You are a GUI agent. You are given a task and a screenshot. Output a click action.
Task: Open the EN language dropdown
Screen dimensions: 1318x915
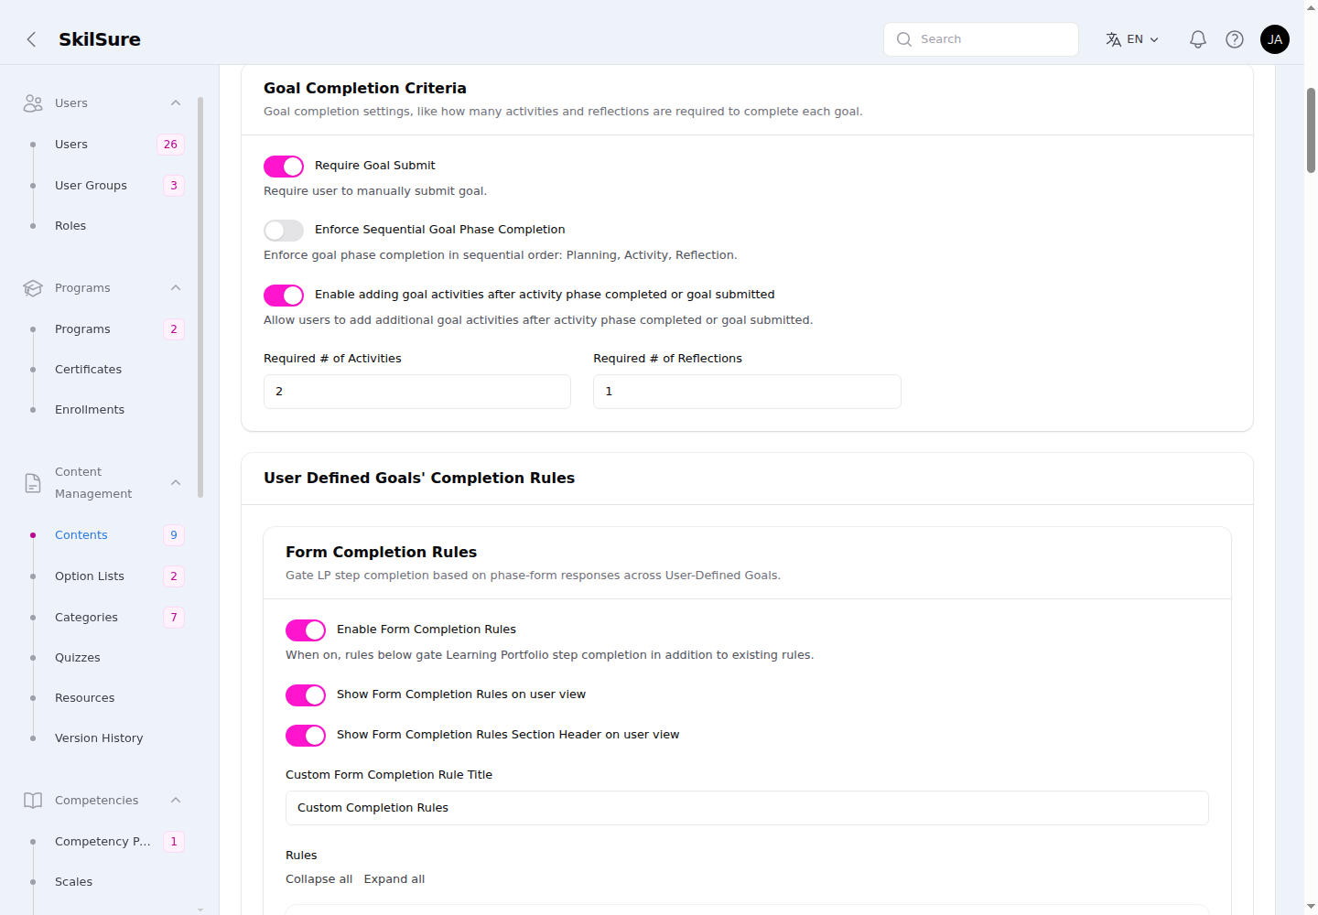point(1133,39)
